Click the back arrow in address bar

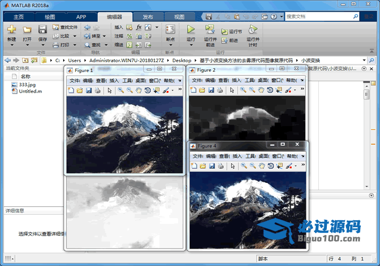[x=7, y=60]
